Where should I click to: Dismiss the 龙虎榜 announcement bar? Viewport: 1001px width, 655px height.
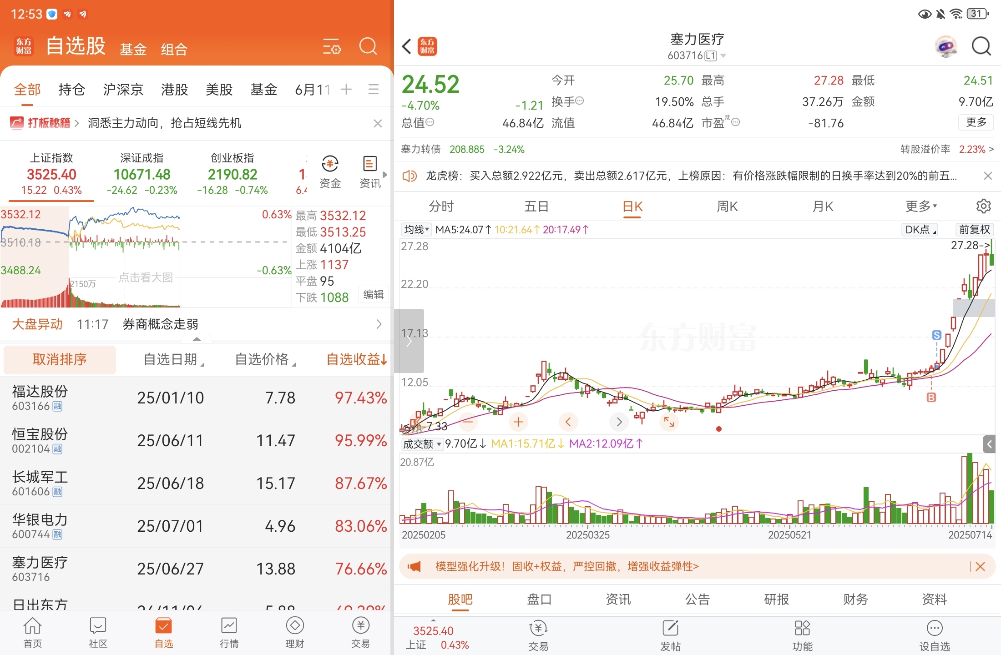click(988, 176)
